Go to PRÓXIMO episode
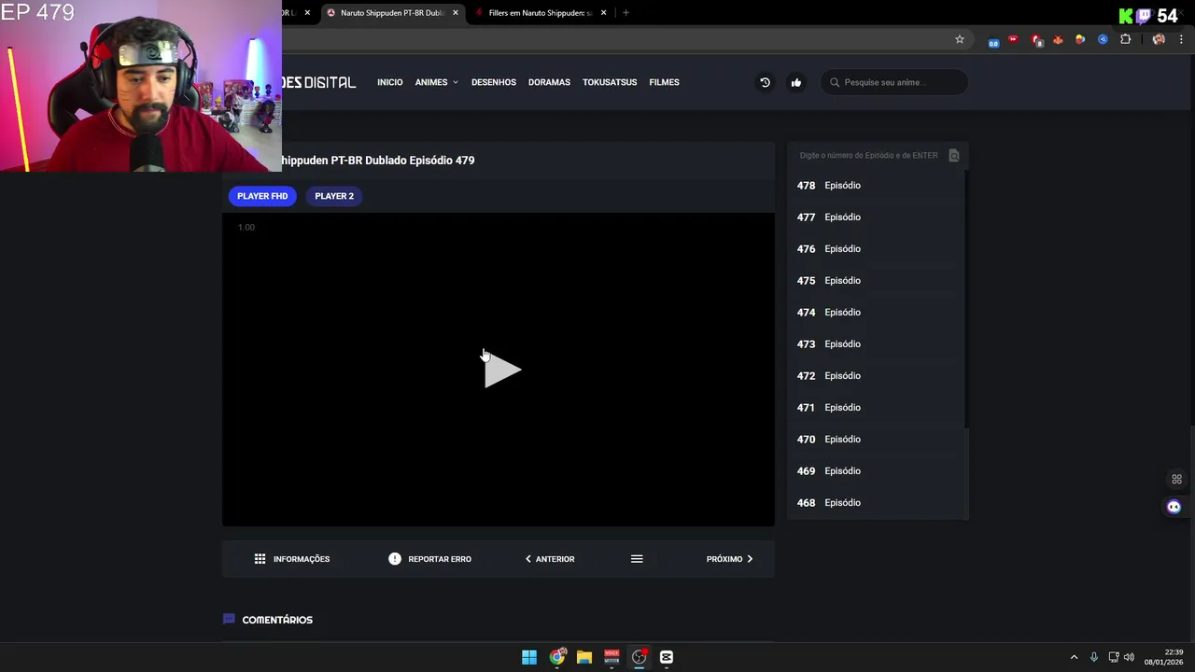1195x672 pixels. tap(729, 559)
